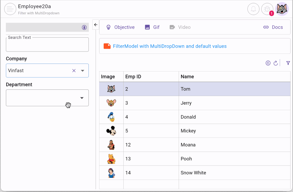Click the round icon in the gray filter header bar
This screenshot has height=192, width=293.
point(84,27)
